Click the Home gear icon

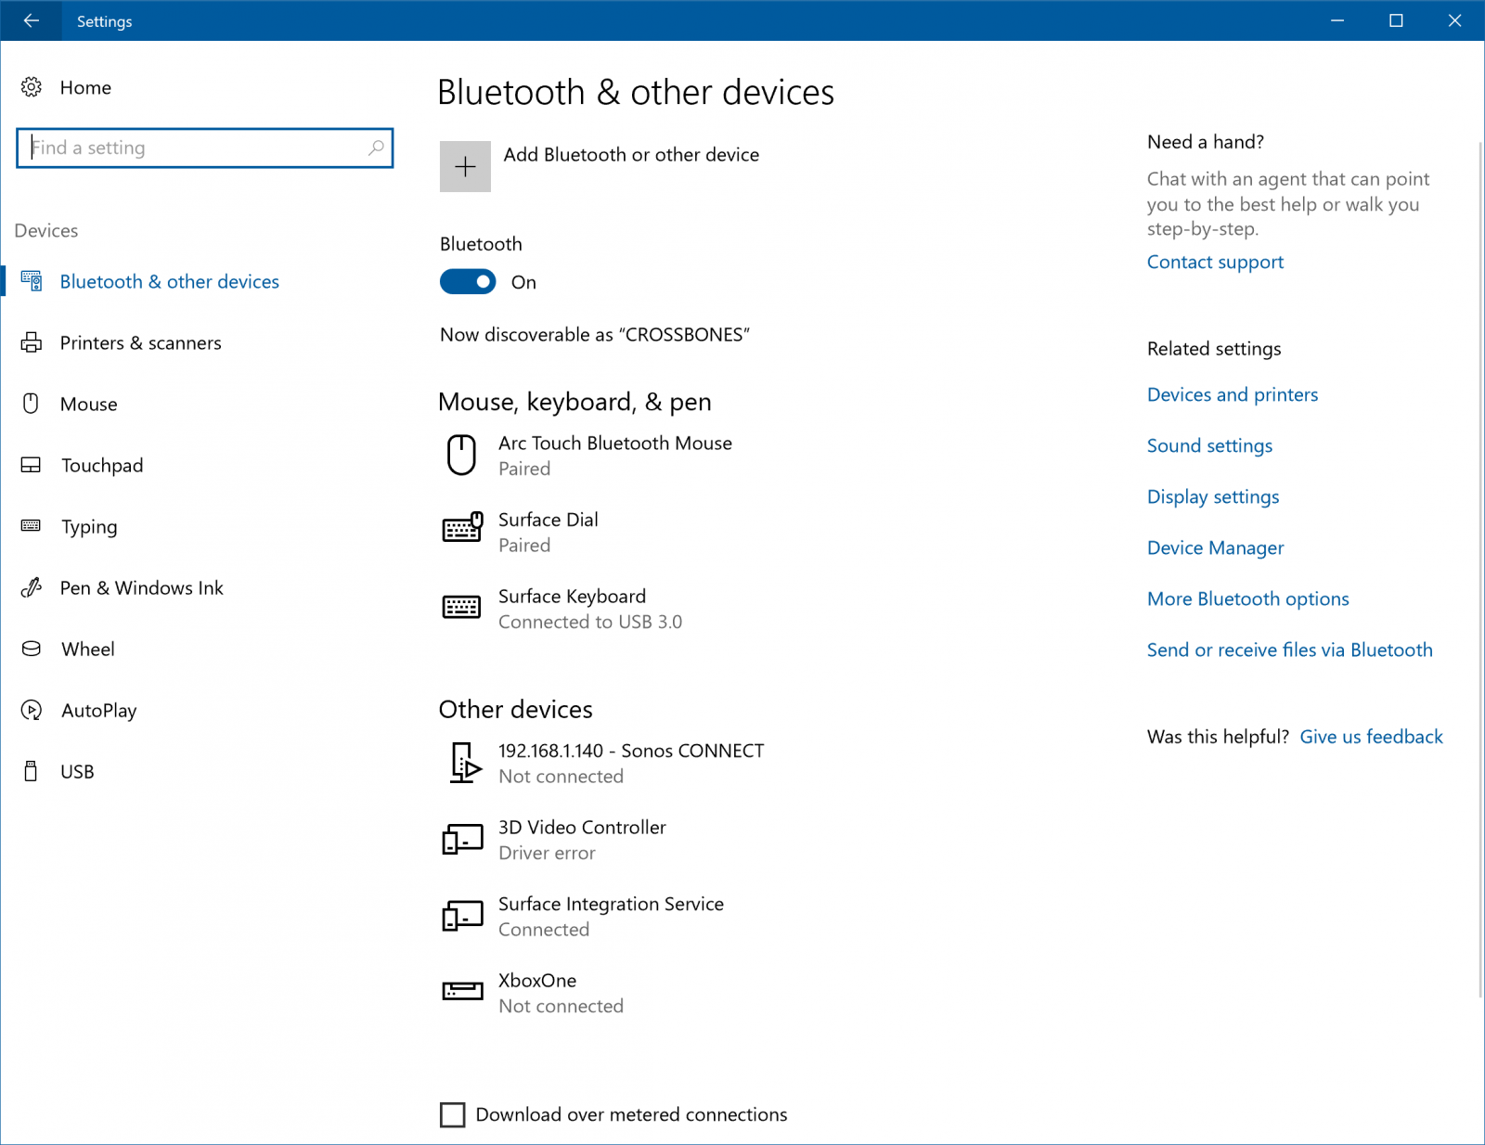[x=32, y=87]
